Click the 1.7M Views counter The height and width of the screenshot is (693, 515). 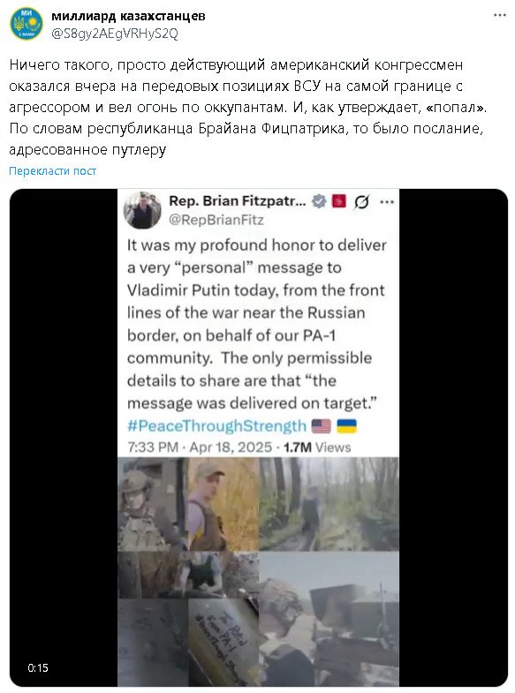pos(317,448)
